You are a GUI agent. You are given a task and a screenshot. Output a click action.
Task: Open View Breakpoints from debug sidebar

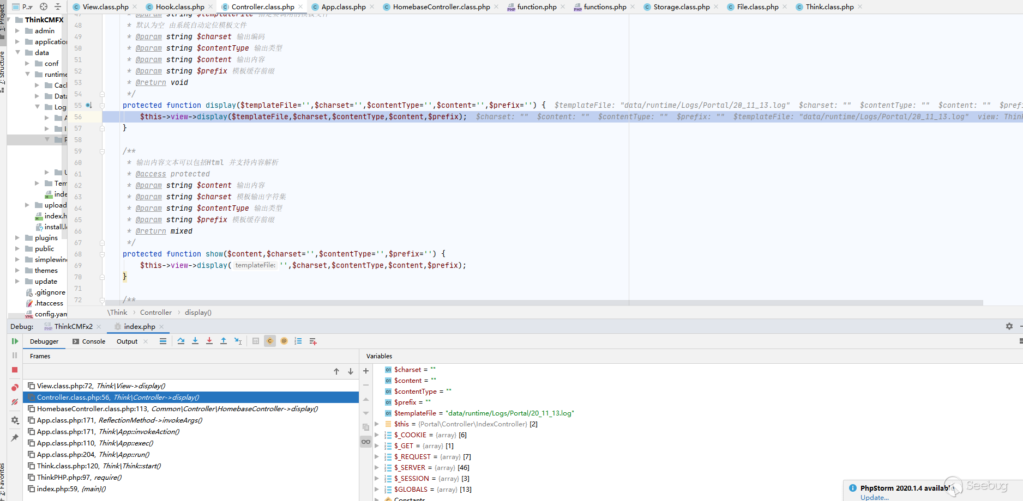[15, 387]
